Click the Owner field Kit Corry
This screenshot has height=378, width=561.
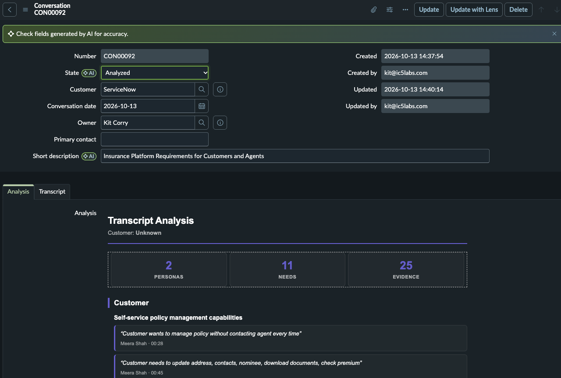[148, 123]
